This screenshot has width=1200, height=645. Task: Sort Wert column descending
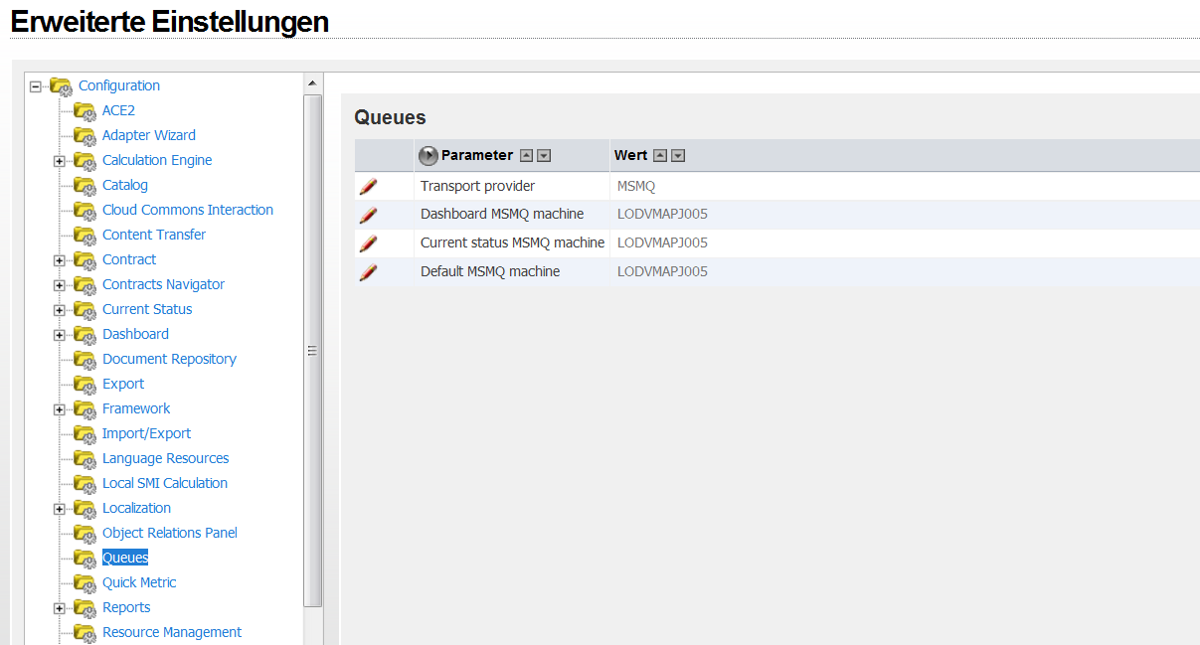678,156
